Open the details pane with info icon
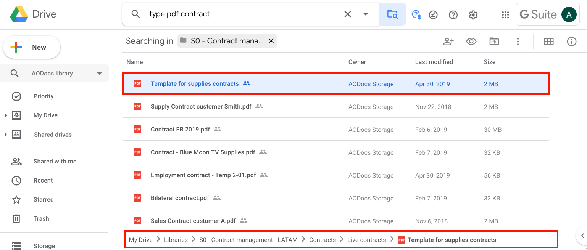The width and height of the screenshot is (587, 250). [571, 41]
